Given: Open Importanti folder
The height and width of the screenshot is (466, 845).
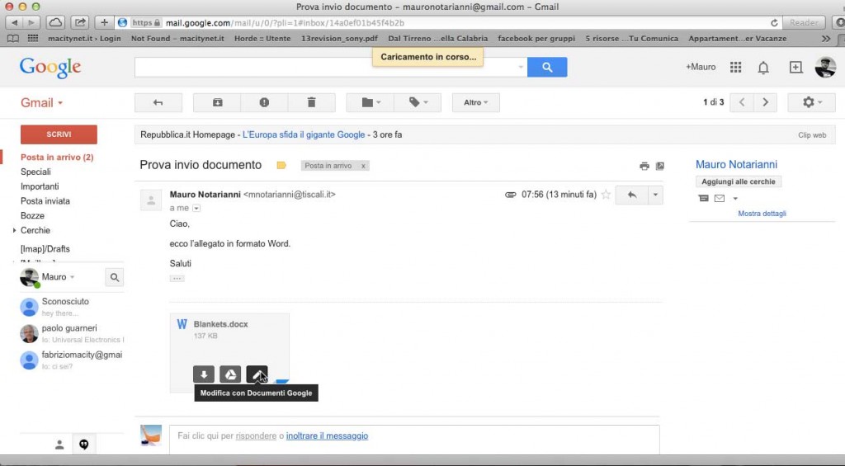Looking at the screenshot, I should (x=40, y=186).
